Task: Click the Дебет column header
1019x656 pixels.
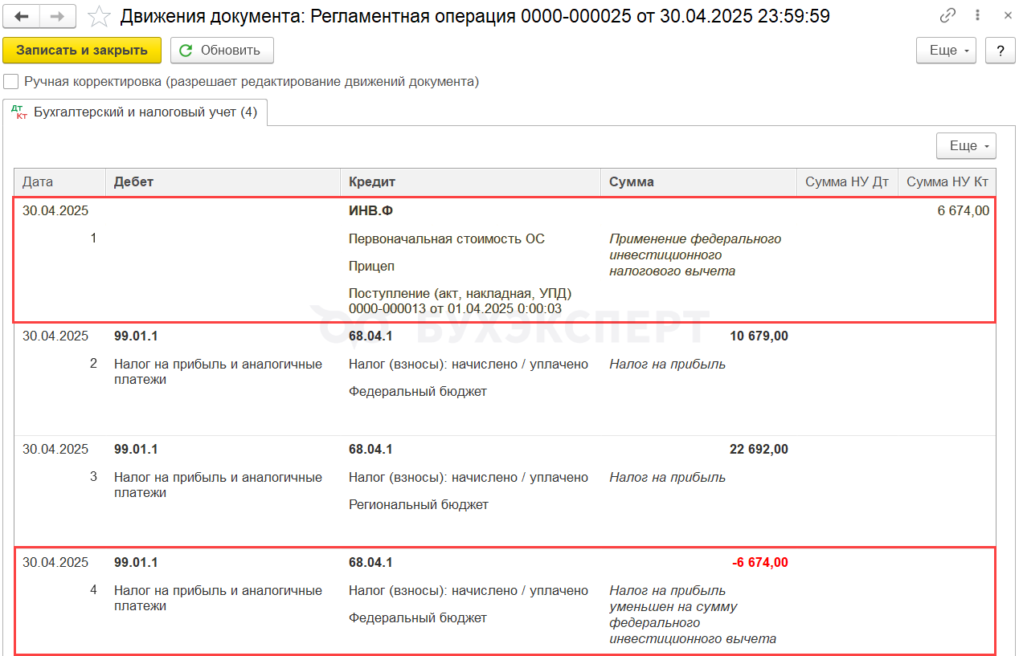Action: 223,181
